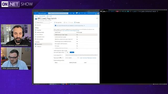Click the Windows taskbar search box

[40, 84]
